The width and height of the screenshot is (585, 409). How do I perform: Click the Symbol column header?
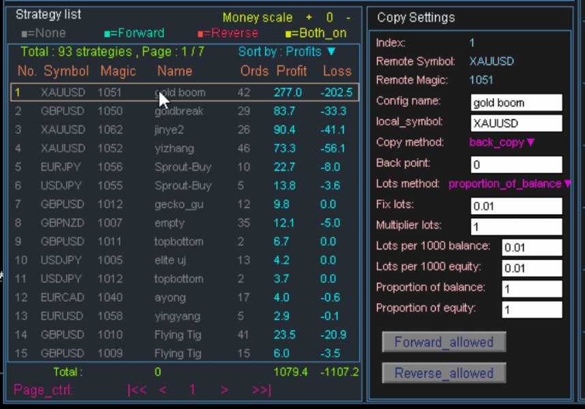66,71
